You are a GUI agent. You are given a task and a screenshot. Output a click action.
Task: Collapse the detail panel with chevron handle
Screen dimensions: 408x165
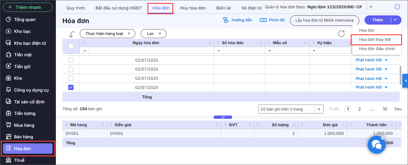click(223, 117)
